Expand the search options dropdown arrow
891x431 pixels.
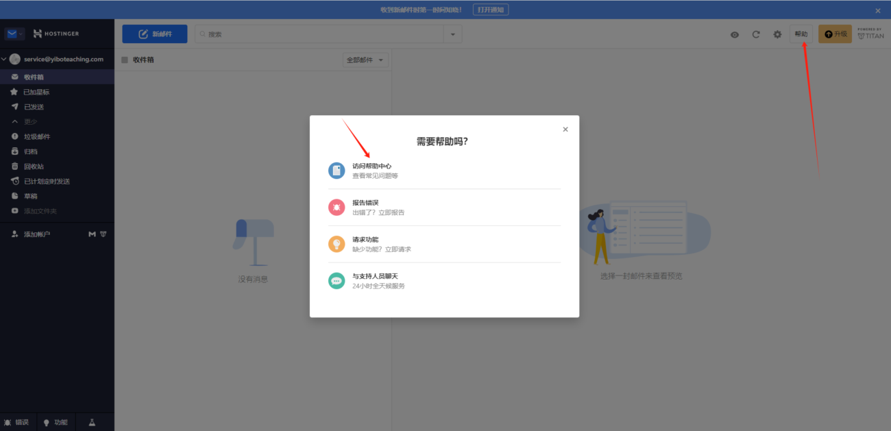pyautogui.click(x=453, y=34)
